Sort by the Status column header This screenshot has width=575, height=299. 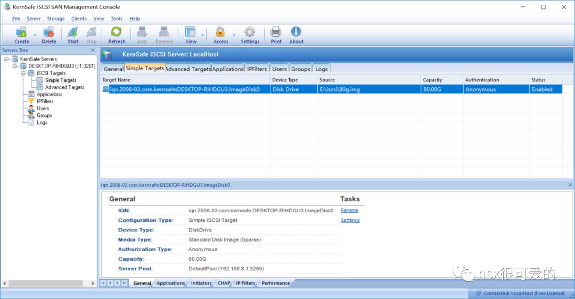click(545, 80)
